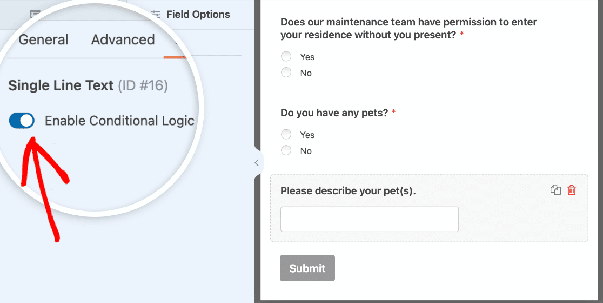Viewport: 603px width, 303px height.
Task: Click the 'Single Line Text' field heading
Action: tap(61, 85)
